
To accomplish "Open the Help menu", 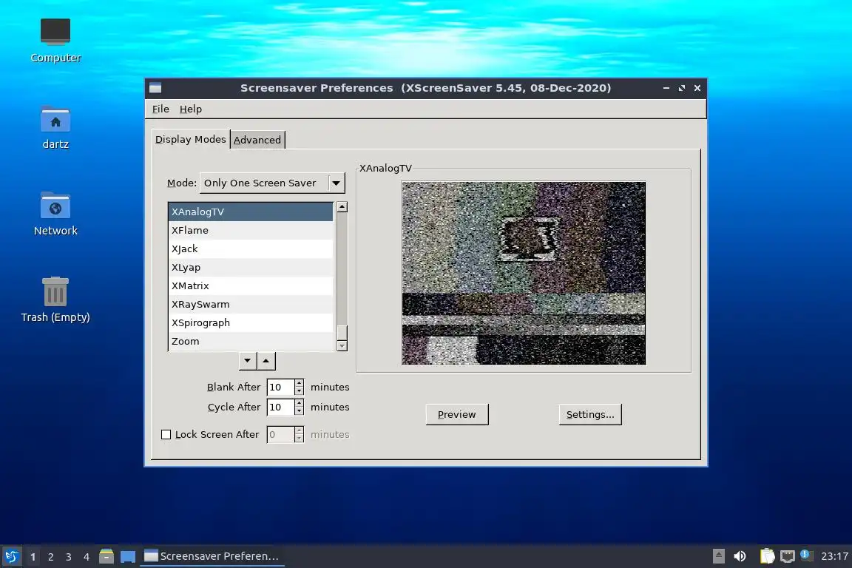I will click(x=191, y=109).
